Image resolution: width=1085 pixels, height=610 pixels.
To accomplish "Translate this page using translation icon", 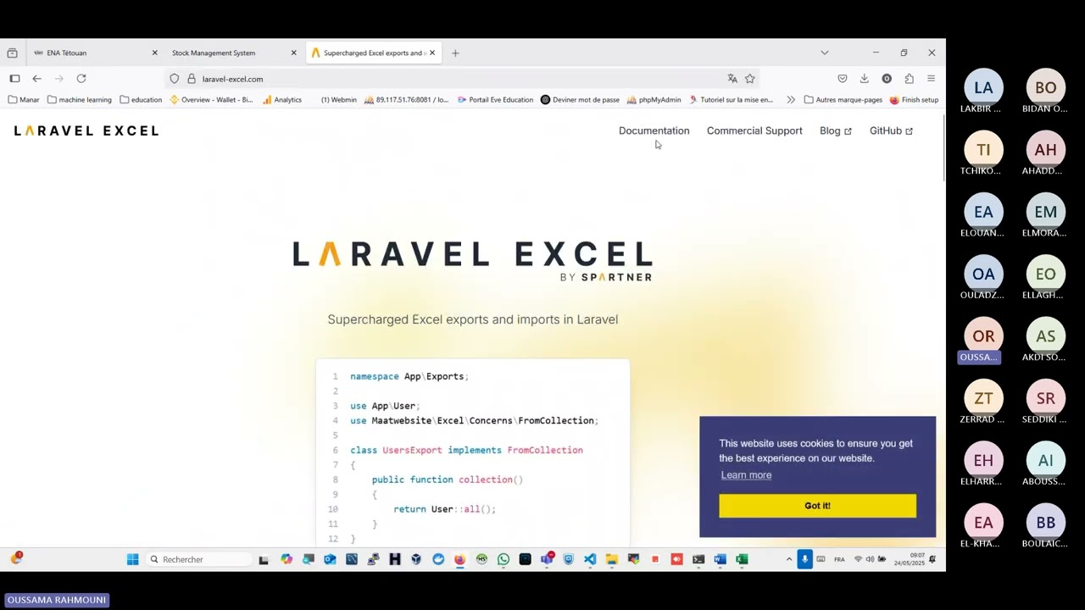I will coord(732,79).
